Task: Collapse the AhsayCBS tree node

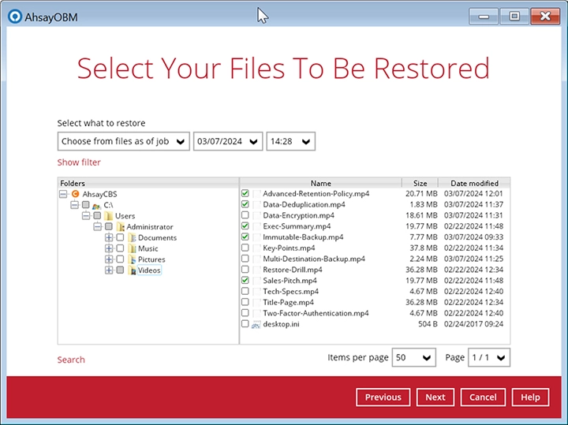Action: point(63,195)
